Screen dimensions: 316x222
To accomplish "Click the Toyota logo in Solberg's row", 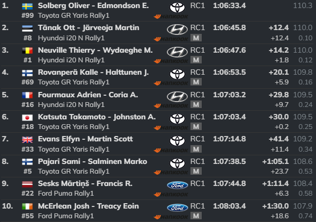I will click(177, 8).
